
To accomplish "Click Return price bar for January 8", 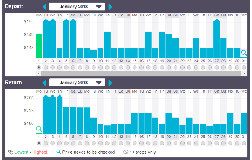I will point(87,121).
